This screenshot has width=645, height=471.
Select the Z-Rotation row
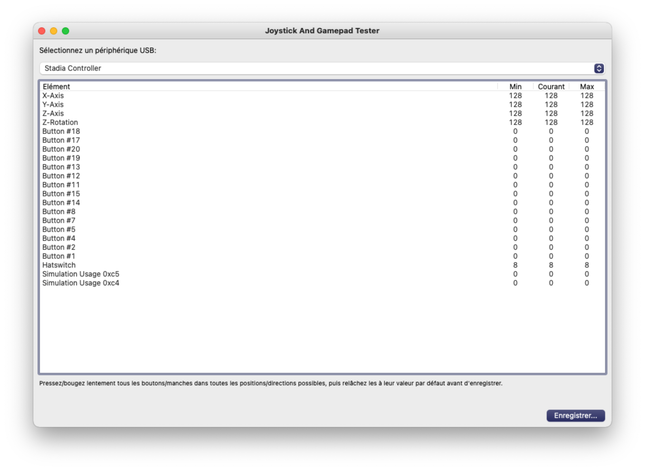click(x=322, y=122)
